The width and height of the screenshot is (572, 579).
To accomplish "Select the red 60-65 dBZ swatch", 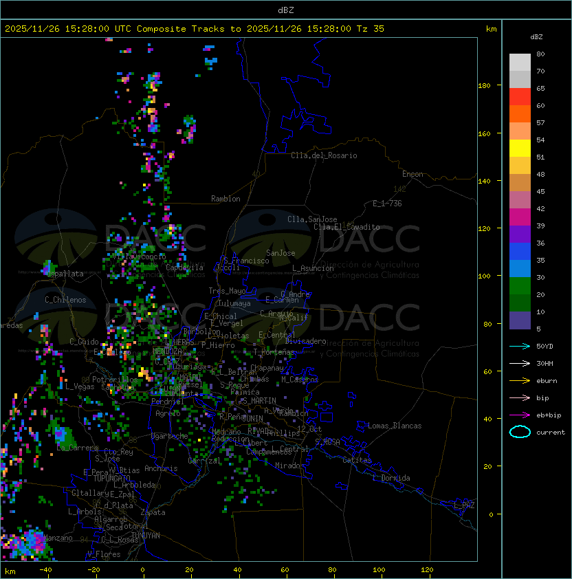I will 520,97.
